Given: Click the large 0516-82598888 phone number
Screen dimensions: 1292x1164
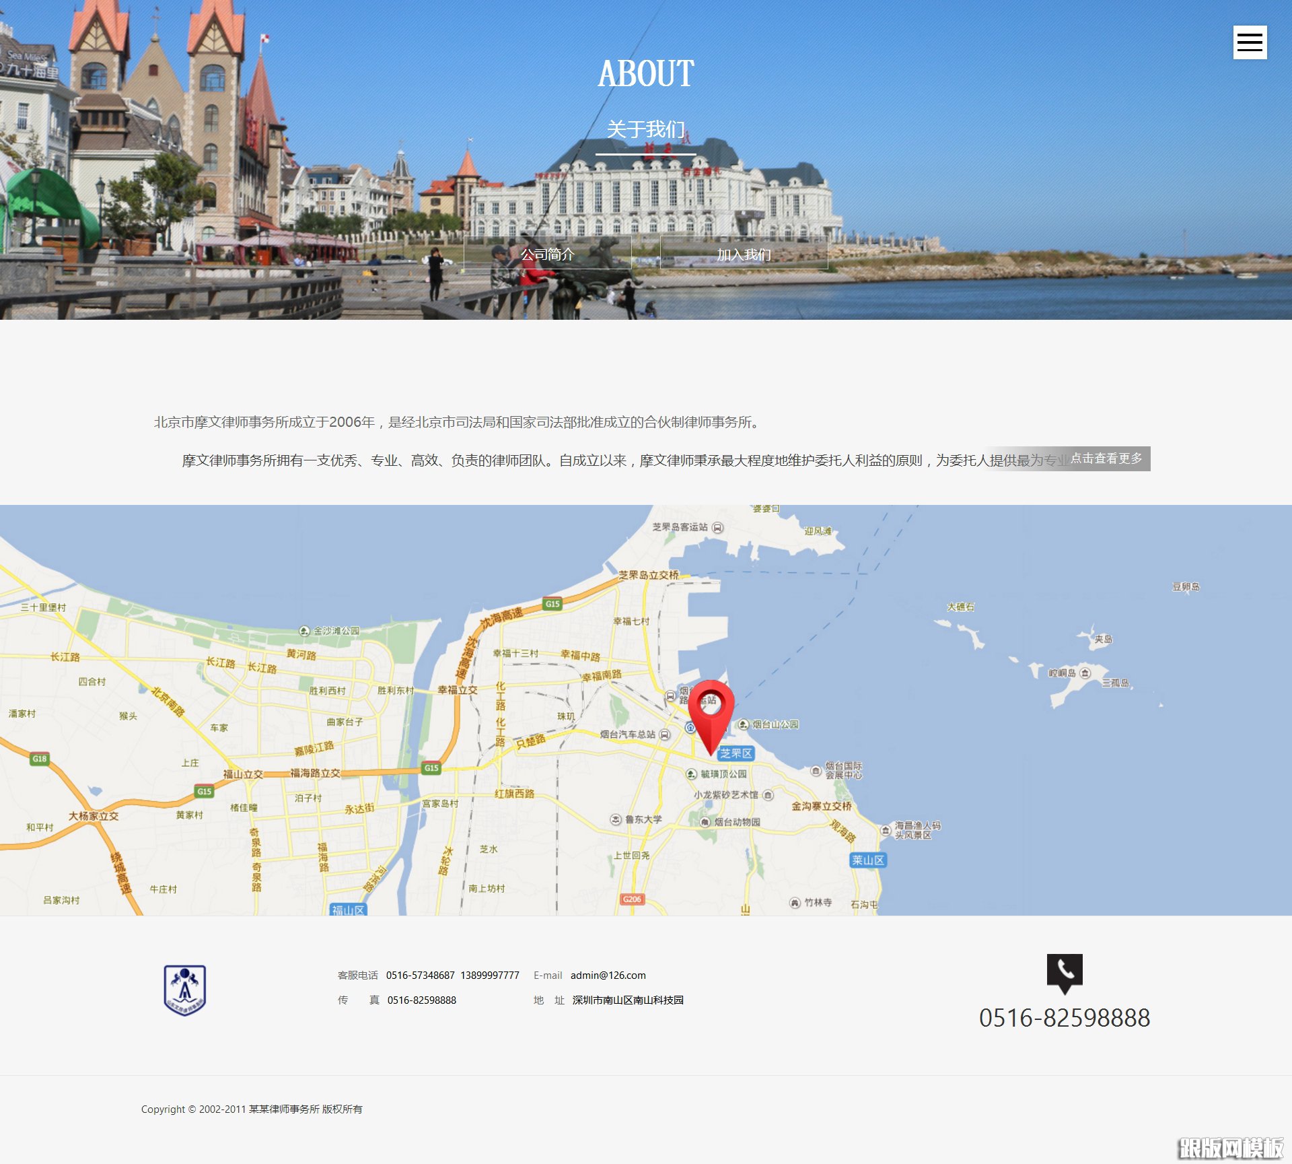Looking at the screenshot, I should point(1064,1017).
